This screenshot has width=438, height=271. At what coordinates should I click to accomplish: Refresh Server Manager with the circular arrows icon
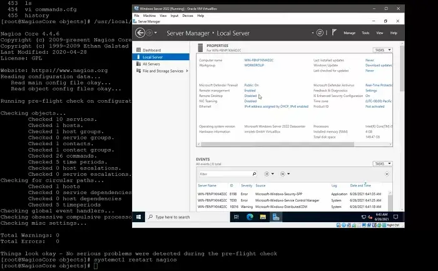click(320, 33)
